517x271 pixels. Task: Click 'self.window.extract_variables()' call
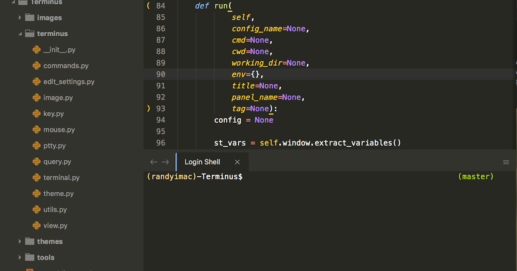330,143
